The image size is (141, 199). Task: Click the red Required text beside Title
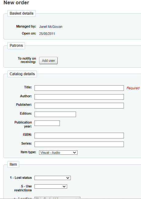coord(133,88)
